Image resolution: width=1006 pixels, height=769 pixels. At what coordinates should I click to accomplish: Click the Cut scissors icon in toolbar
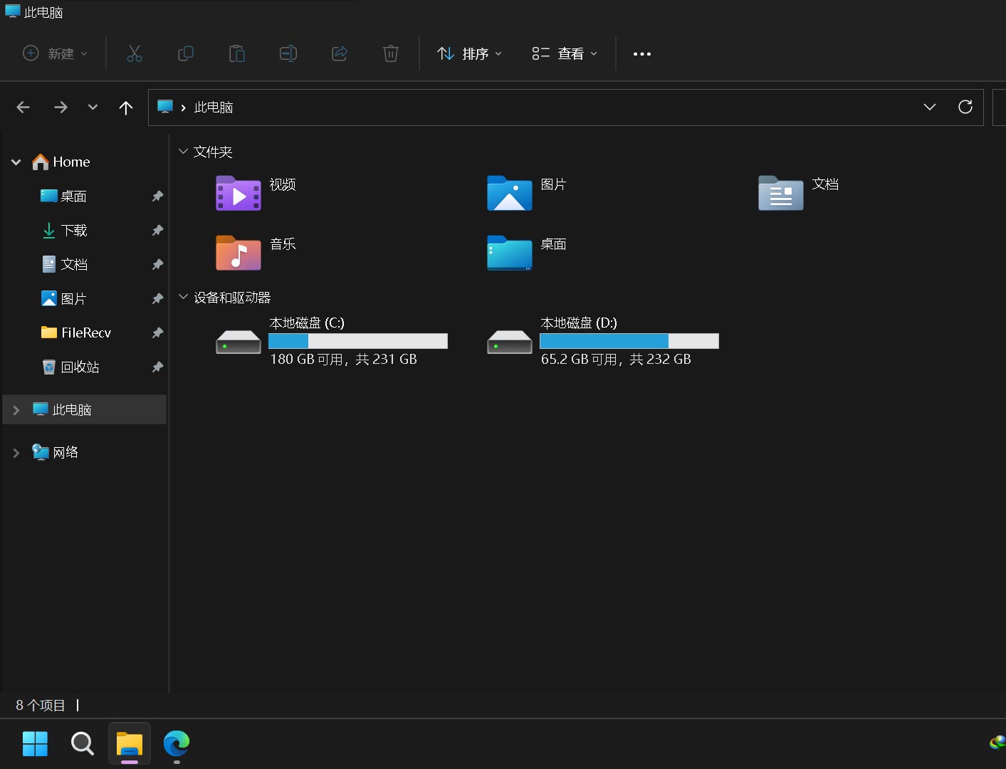[x=135, y=53]
